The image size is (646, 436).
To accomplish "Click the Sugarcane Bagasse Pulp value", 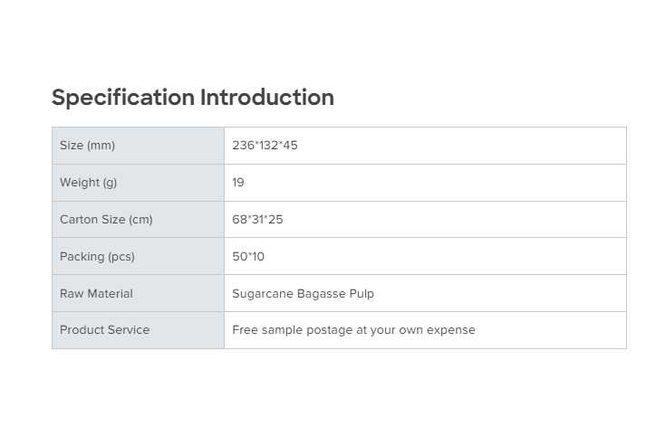I will 303,294.
